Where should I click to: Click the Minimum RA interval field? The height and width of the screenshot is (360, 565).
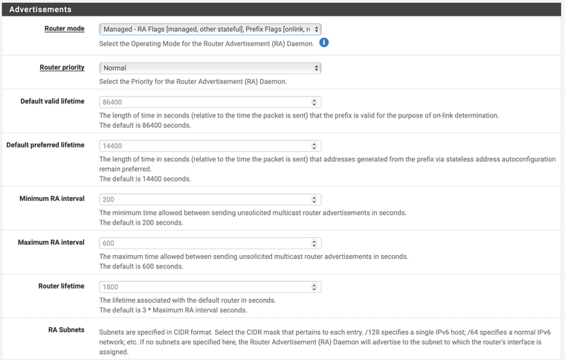pos(210,199)
